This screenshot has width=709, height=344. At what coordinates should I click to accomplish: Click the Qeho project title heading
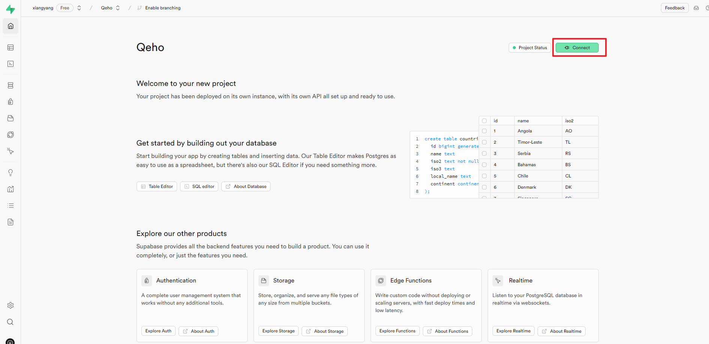pyautogui.click(x=150, y=47)
